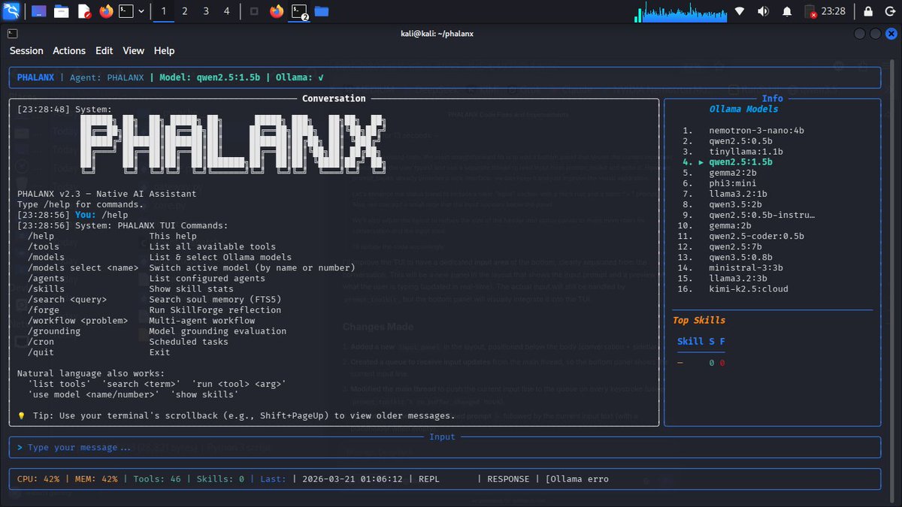Select the grey square window taskbar button
Screen dimensions: 902x507
pos(254,11)
